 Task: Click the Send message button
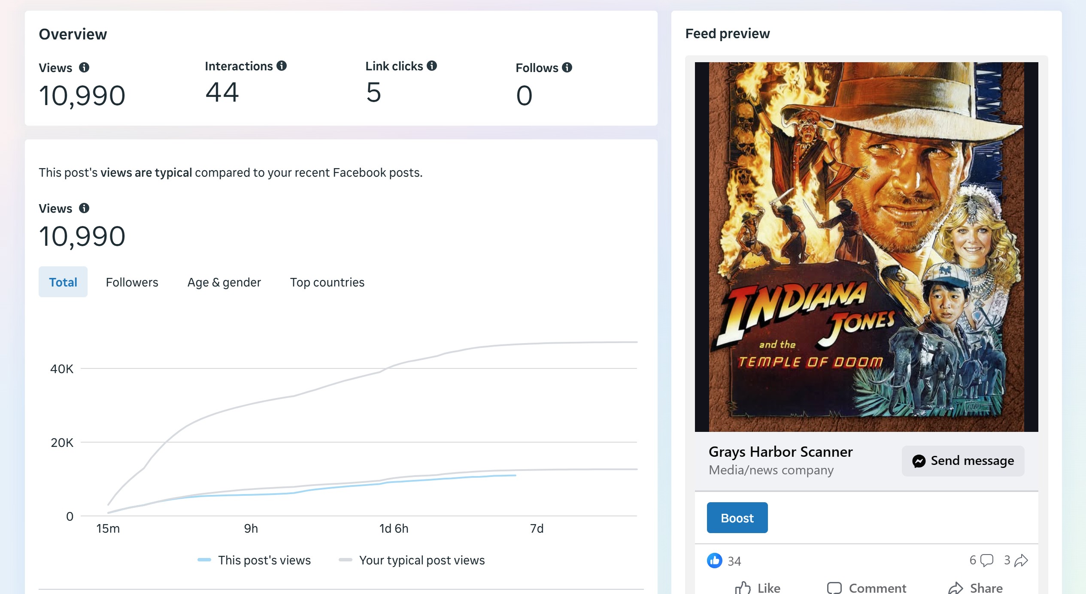coord(963,461)
